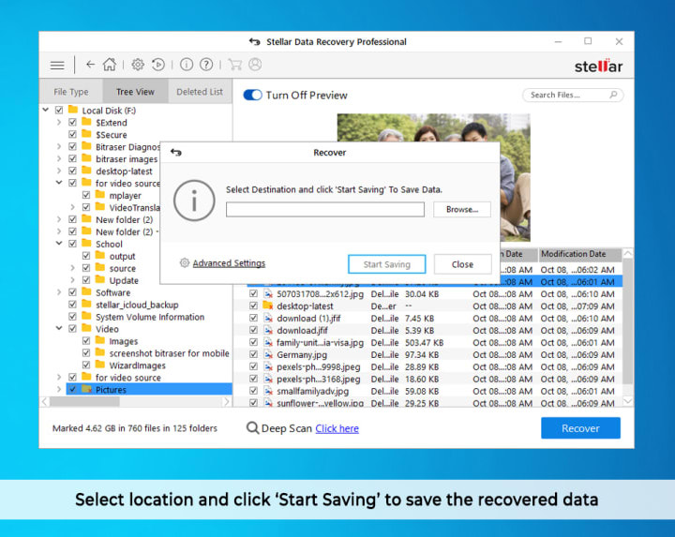The height and width of the screenshot is (537, 675).
Task: Toggle the Turn Off Preview switch
Action: [252, 95]
